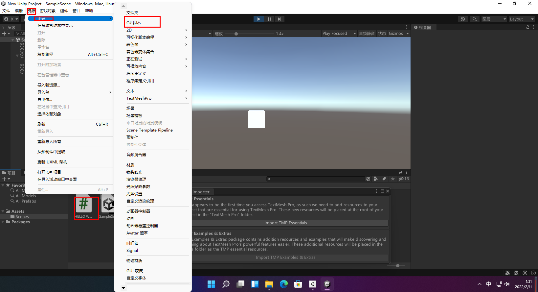538x292 pixels.
Task: Open the Game view three-dot menu
Action: pos(406,27)
